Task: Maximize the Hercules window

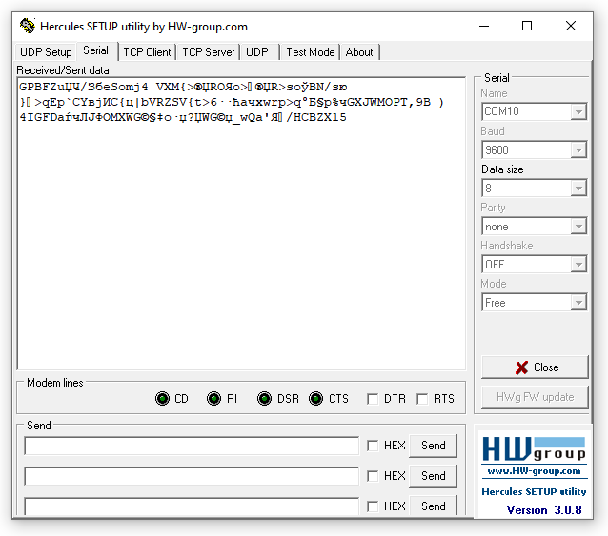Action: (527, 27)
